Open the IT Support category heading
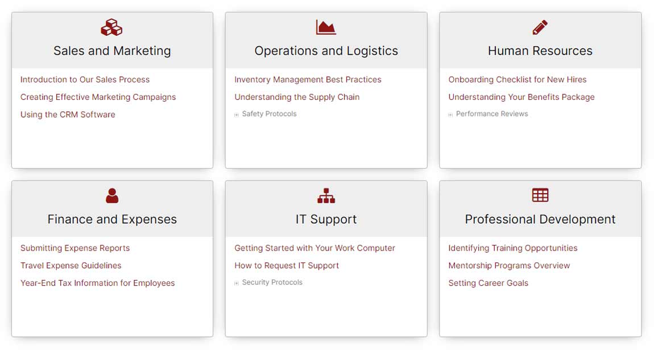 click(326, 219)
